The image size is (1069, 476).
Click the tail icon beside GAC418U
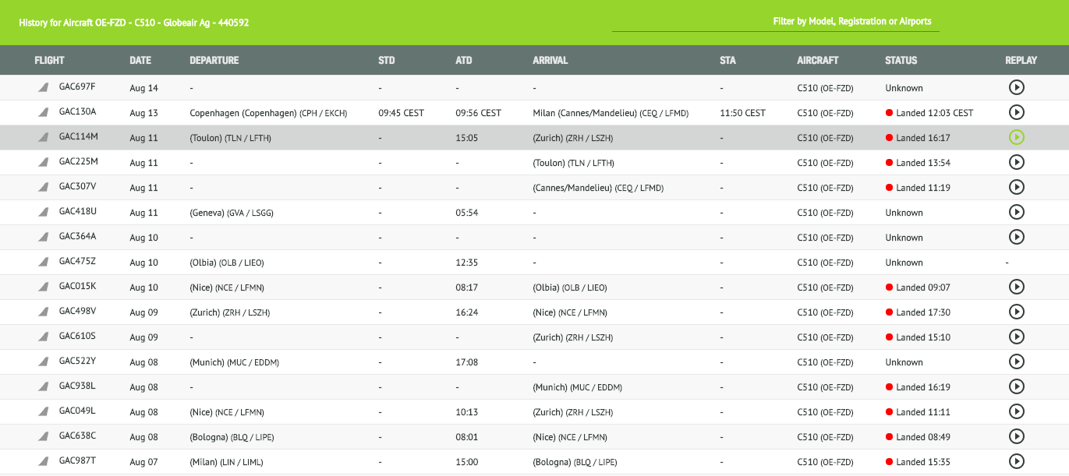(44, 213)
